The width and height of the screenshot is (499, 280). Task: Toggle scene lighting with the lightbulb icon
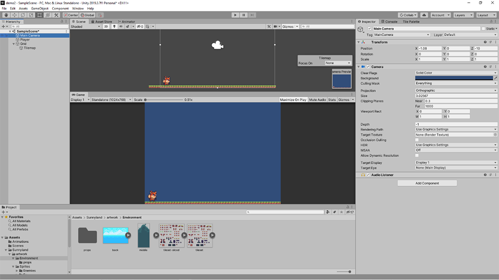114,27
